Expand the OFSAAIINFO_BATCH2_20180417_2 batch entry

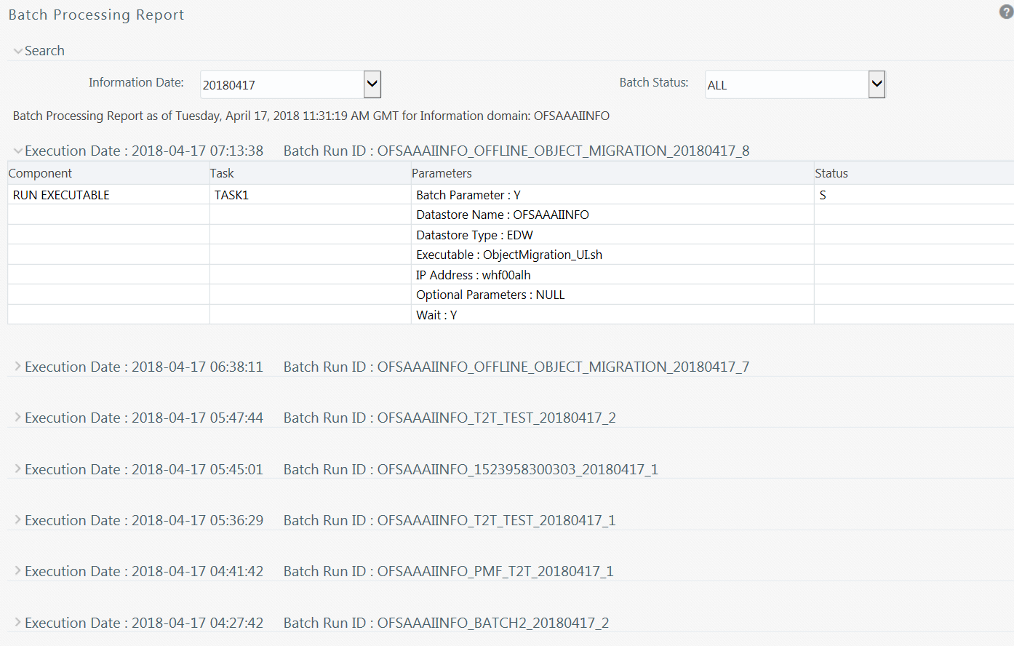click(x=17, y=622)
